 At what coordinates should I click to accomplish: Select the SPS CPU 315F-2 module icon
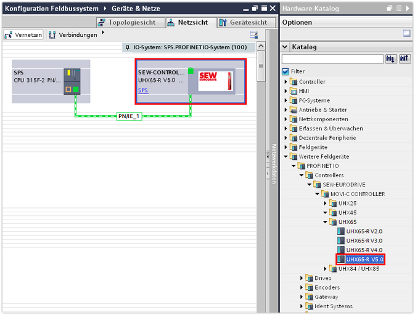click(72, 81)
